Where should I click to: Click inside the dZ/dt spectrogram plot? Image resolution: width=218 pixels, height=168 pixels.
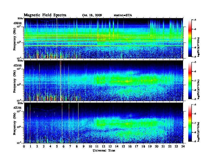coord(103,123)
